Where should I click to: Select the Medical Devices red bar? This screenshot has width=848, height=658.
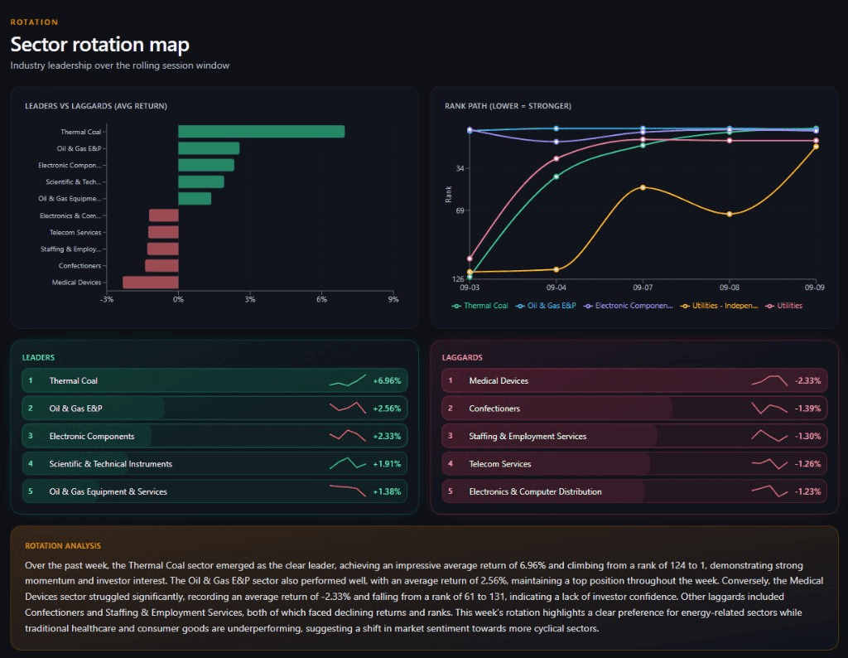pyautogui.click(x=151, y=283)
